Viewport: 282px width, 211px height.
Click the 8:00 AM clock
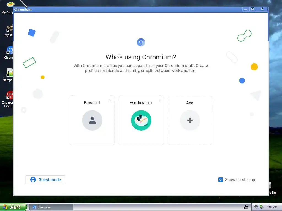[272, 207]
